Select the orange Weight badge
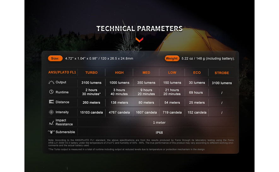The height and width of the screenshot is (172, 279). (x=172, y=58)
